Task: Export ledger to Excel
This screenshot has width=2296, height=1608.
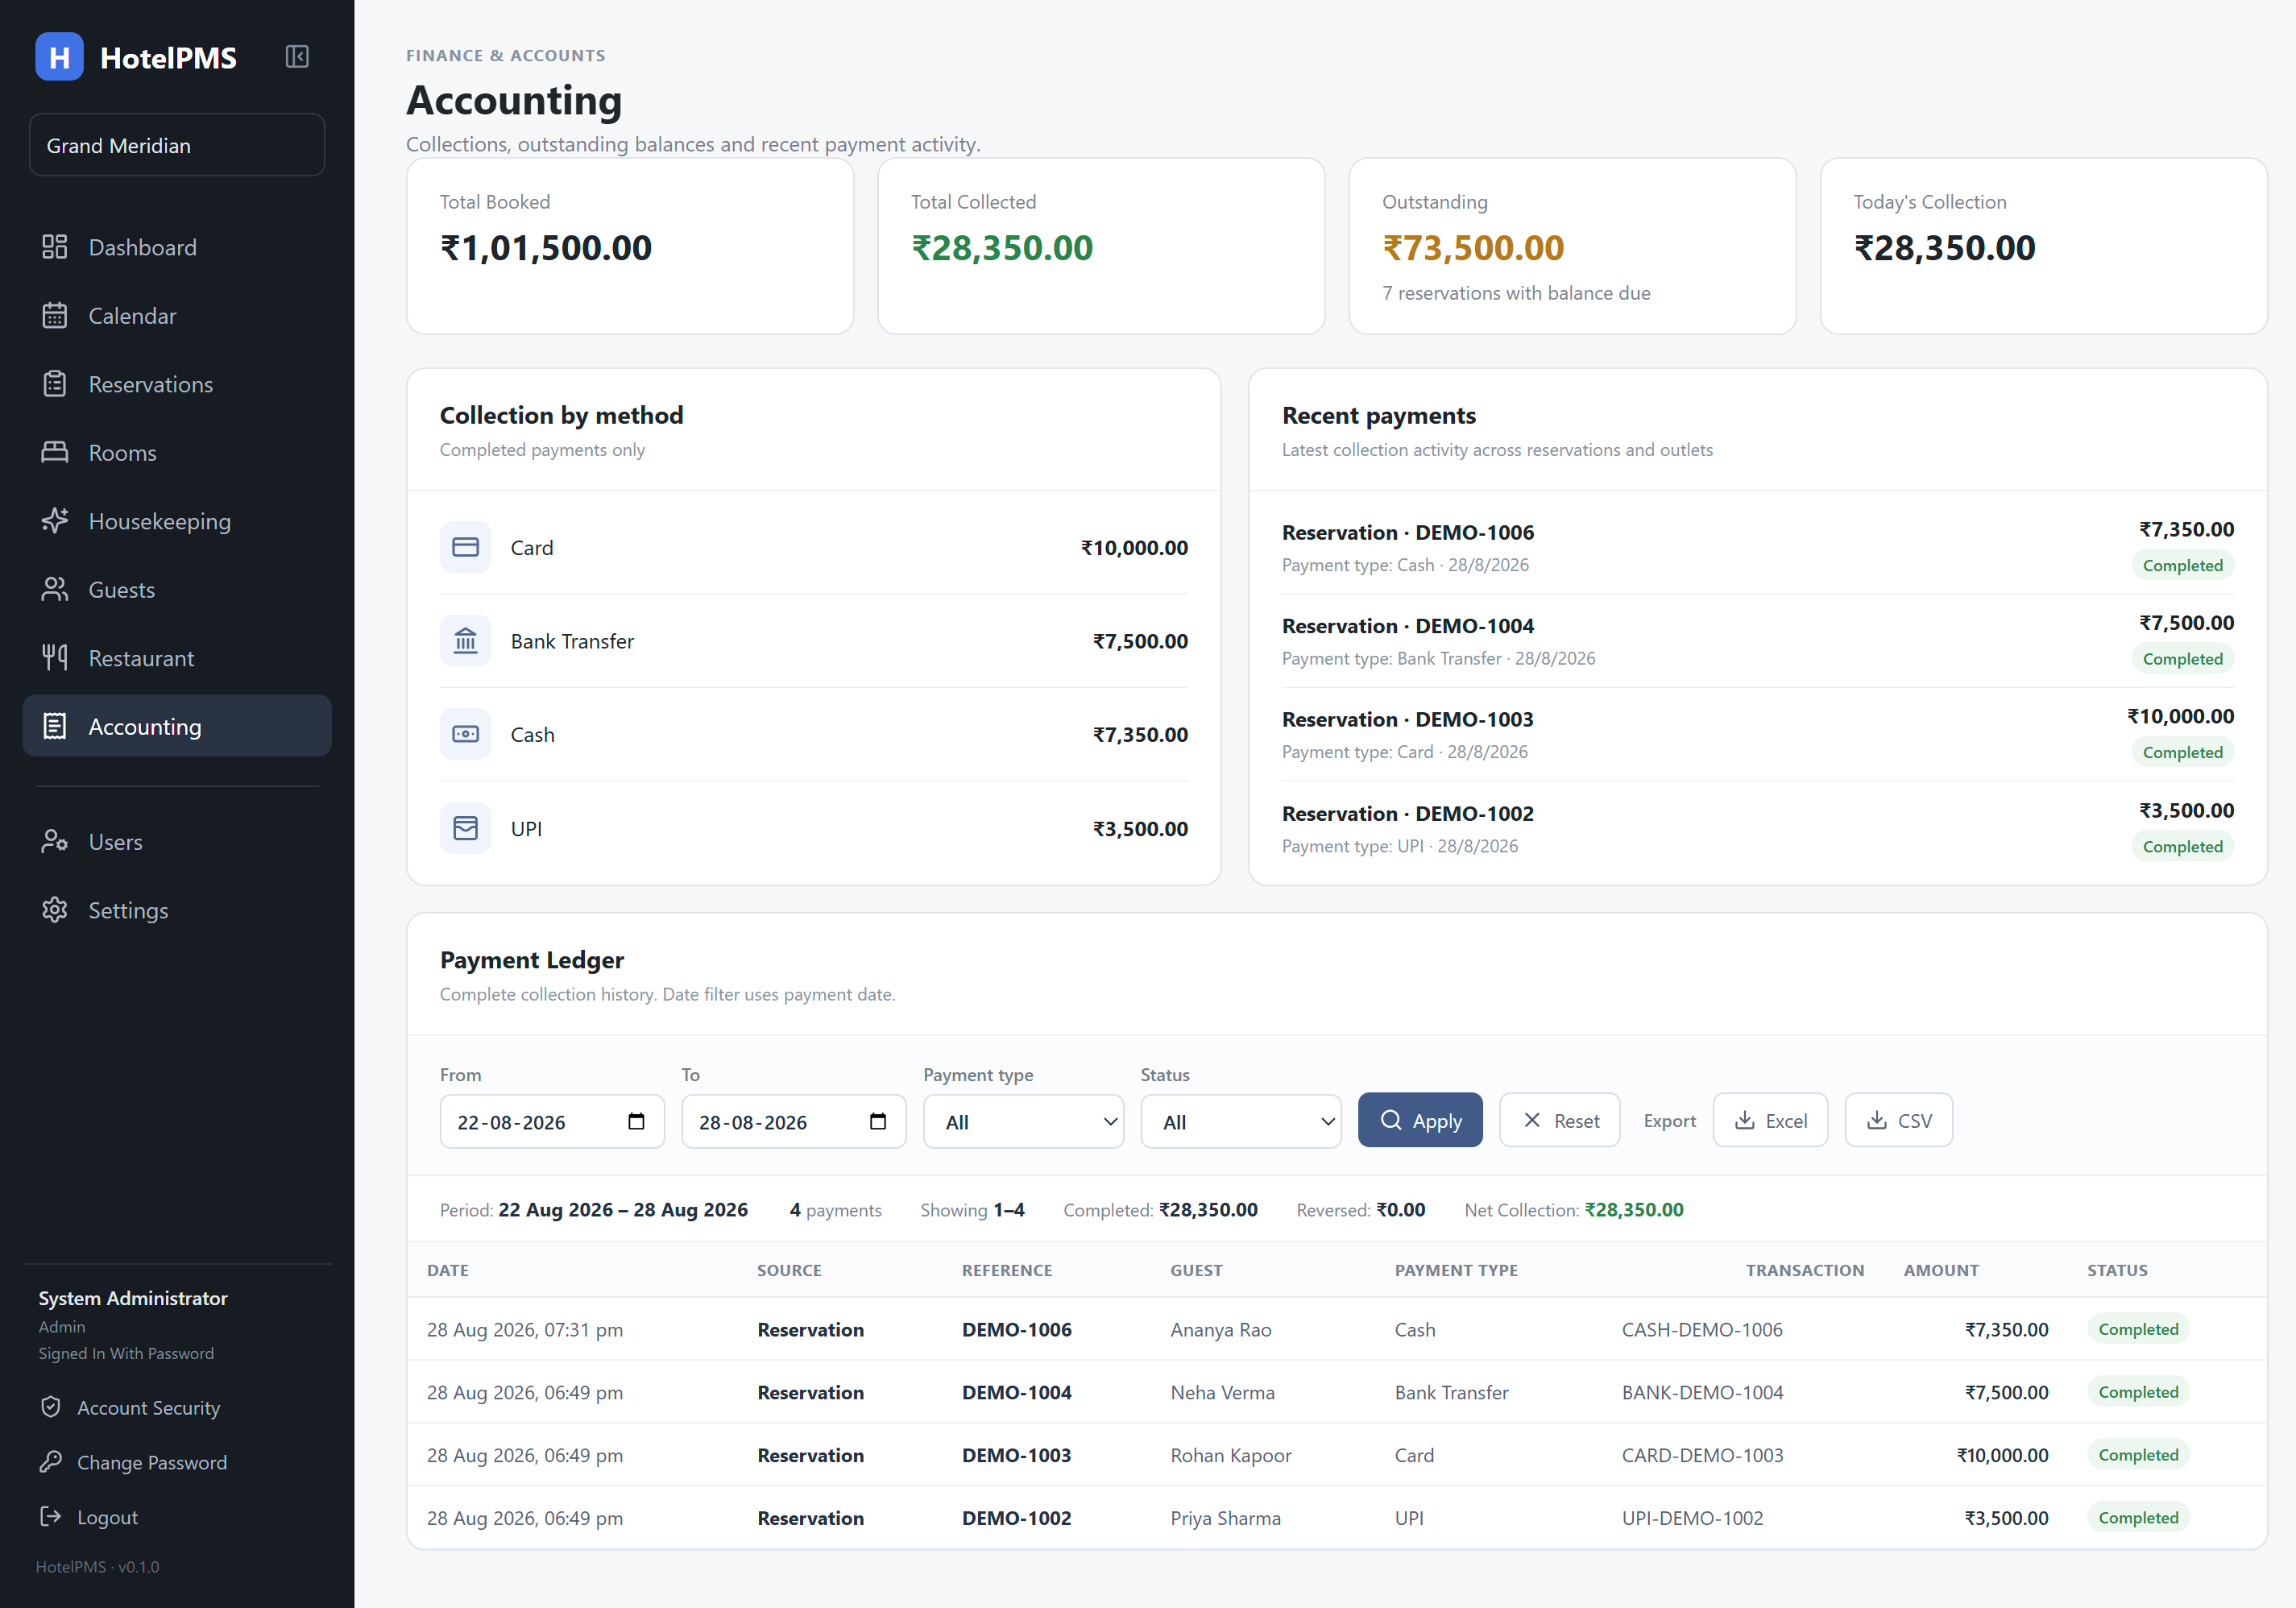Action: (x=1770, y=1121)
